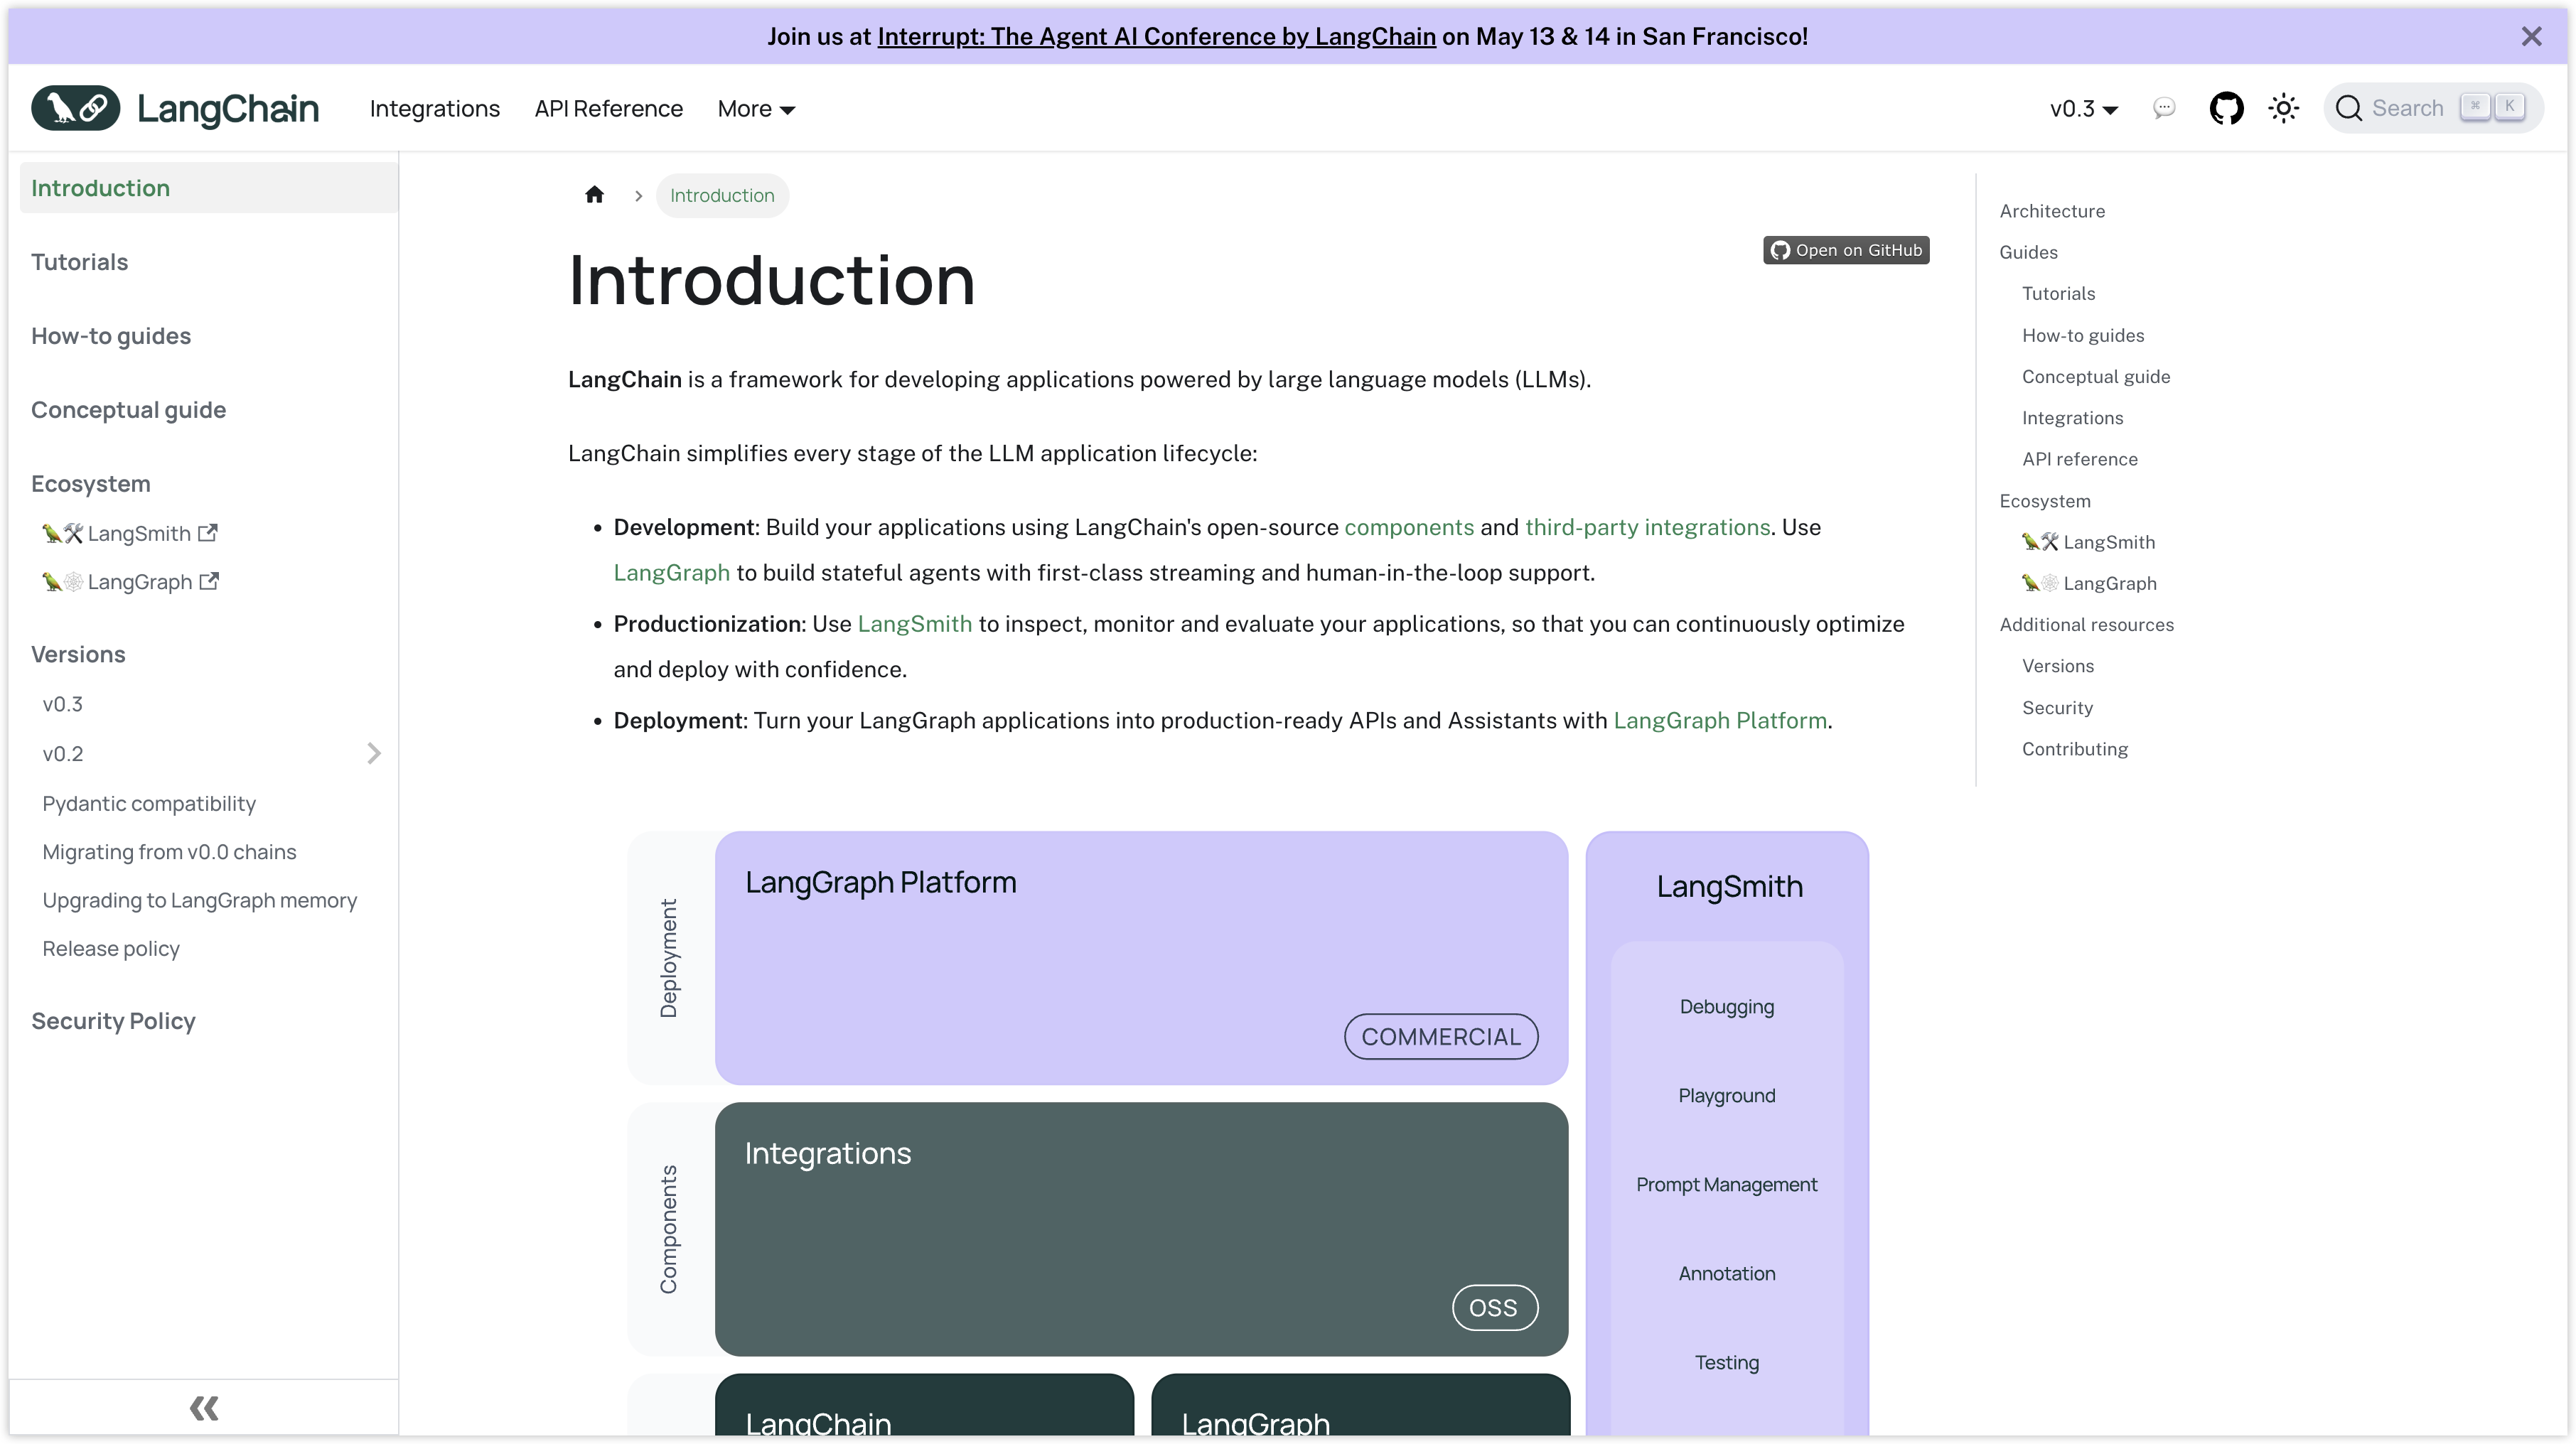Expand the More navigation dropdown

point(757,108)
